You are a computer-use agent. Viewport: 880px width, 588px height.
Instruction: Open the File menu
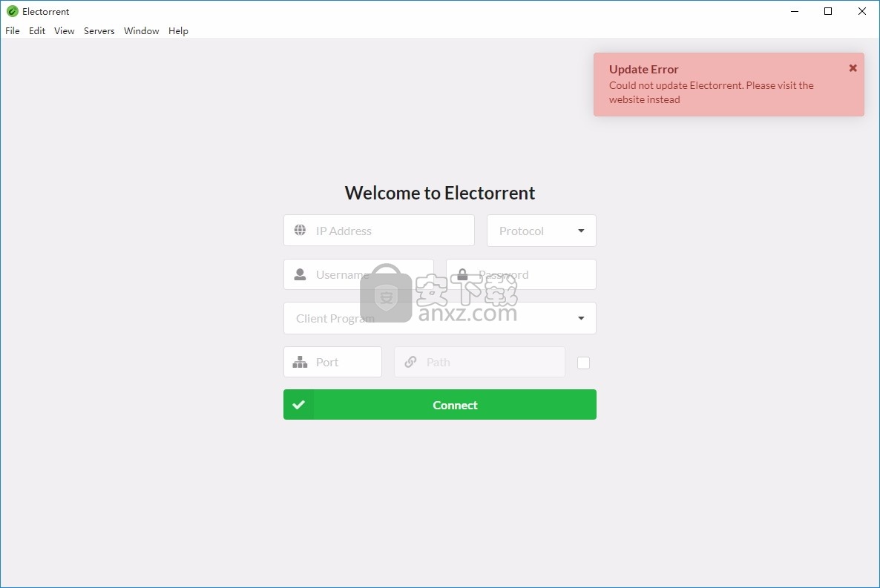13,31
